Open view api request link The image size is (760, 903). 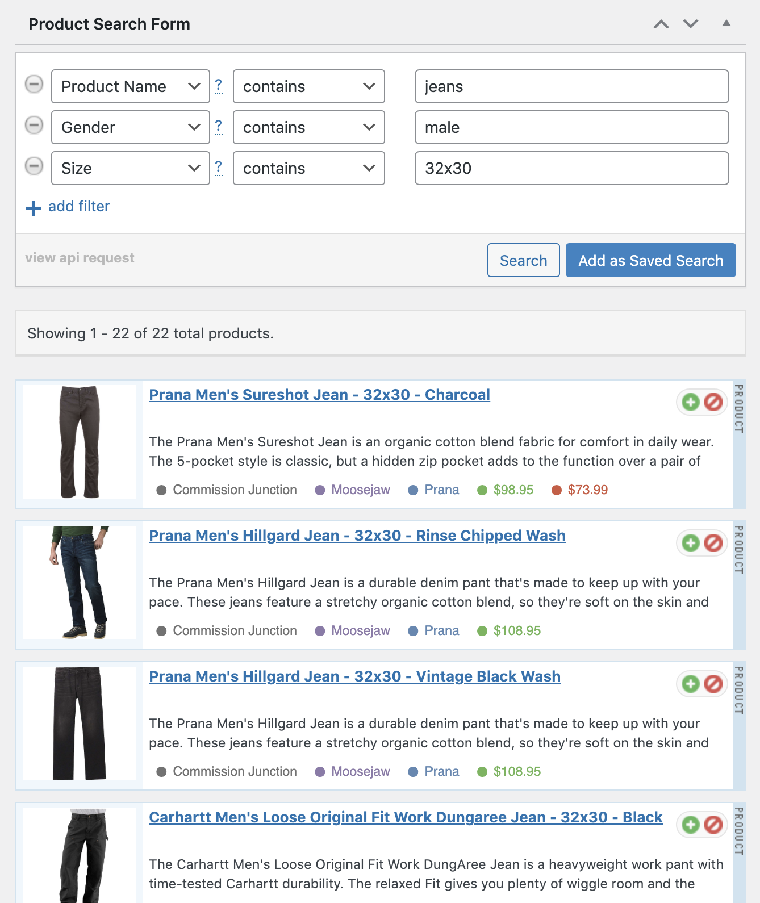coord(80,258)
